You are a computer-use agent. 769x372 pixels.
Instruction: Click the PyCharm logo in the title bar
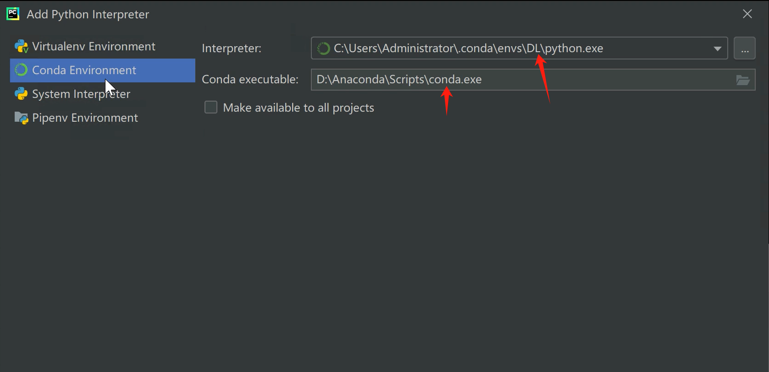[12, 13]
